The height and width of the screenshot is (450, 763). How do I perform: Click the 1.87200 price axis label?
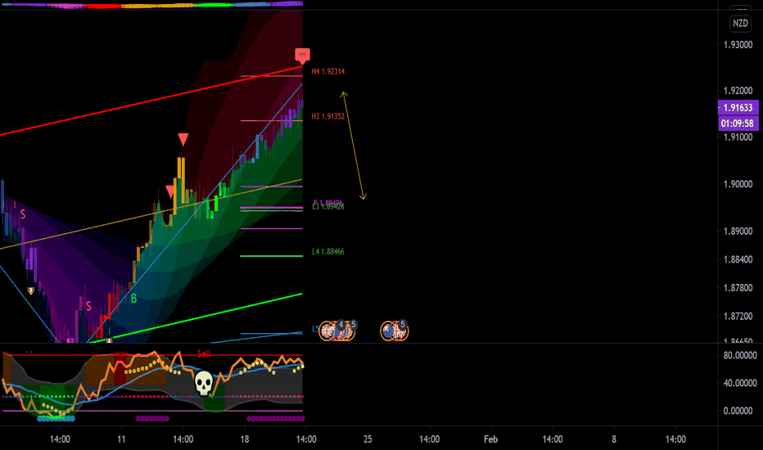click(x=738, y=316)
